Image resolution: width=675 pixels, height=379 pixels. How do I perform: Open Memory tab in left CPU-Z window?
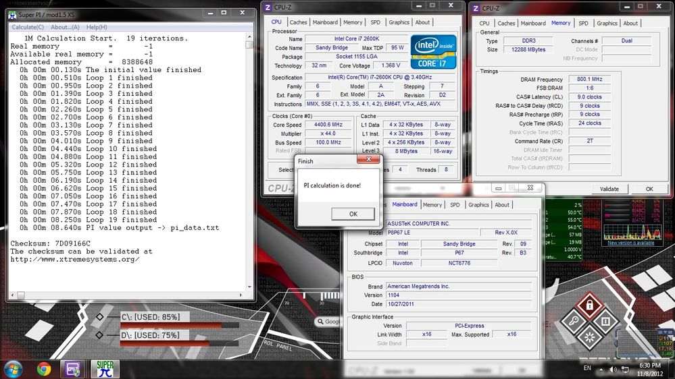353,22
